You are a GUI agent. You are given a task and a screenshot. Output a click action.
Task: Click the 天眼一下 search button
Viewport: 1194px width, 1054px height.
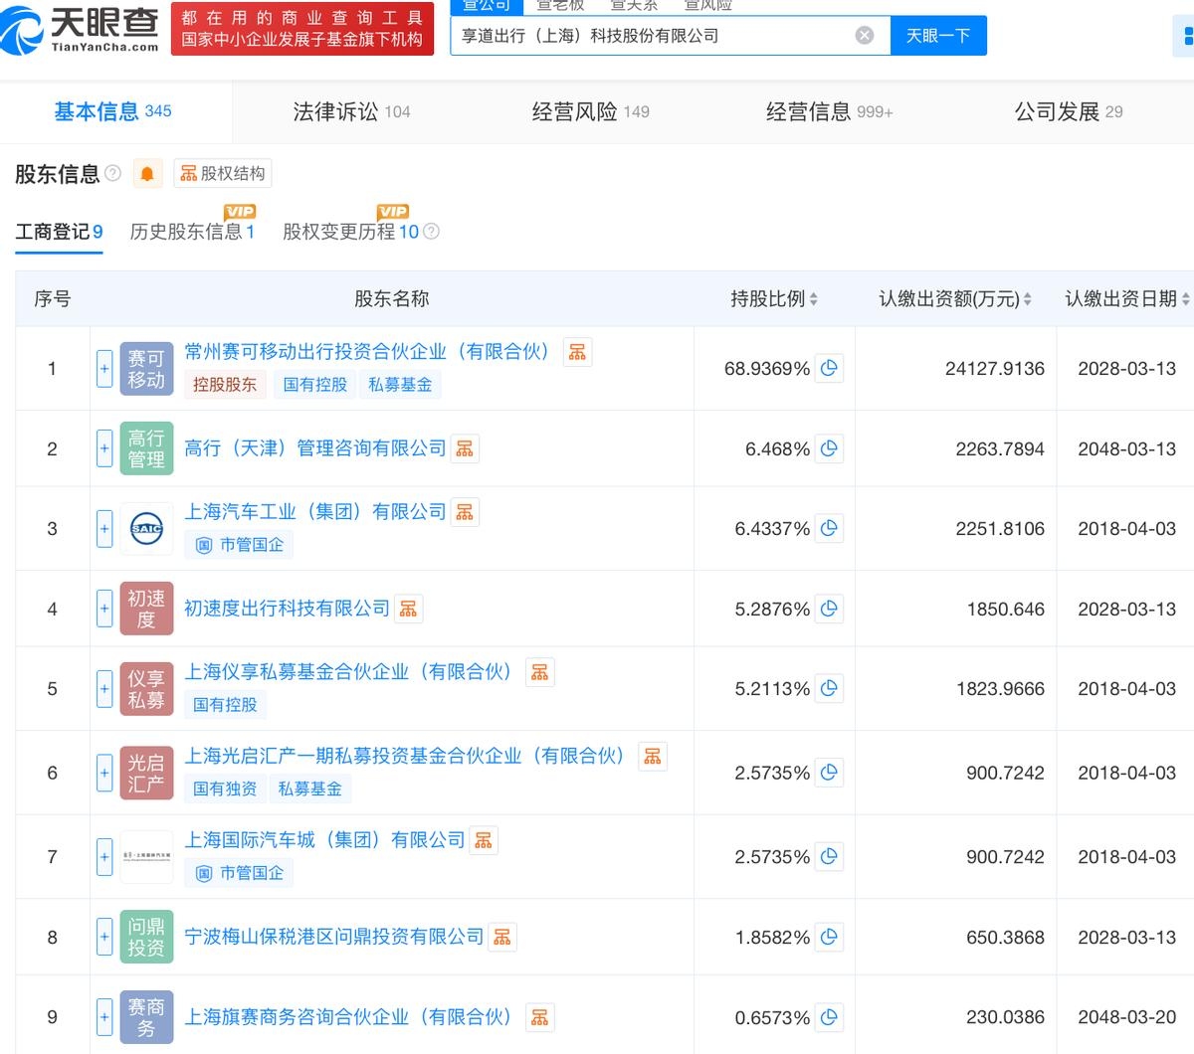pyautogui.click(x=937, y=36)
